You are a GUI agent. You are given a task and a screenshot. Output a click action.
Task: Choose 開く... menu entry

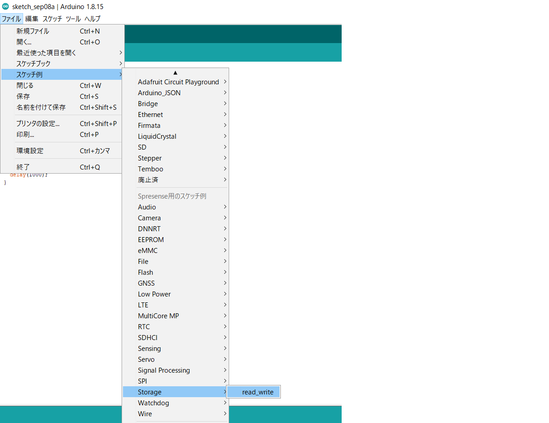pyautogui.click(x=62, y=42)
